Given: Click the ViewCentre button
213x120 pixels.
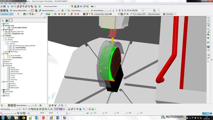Looking at the screenshot, I should coord(169,14).
